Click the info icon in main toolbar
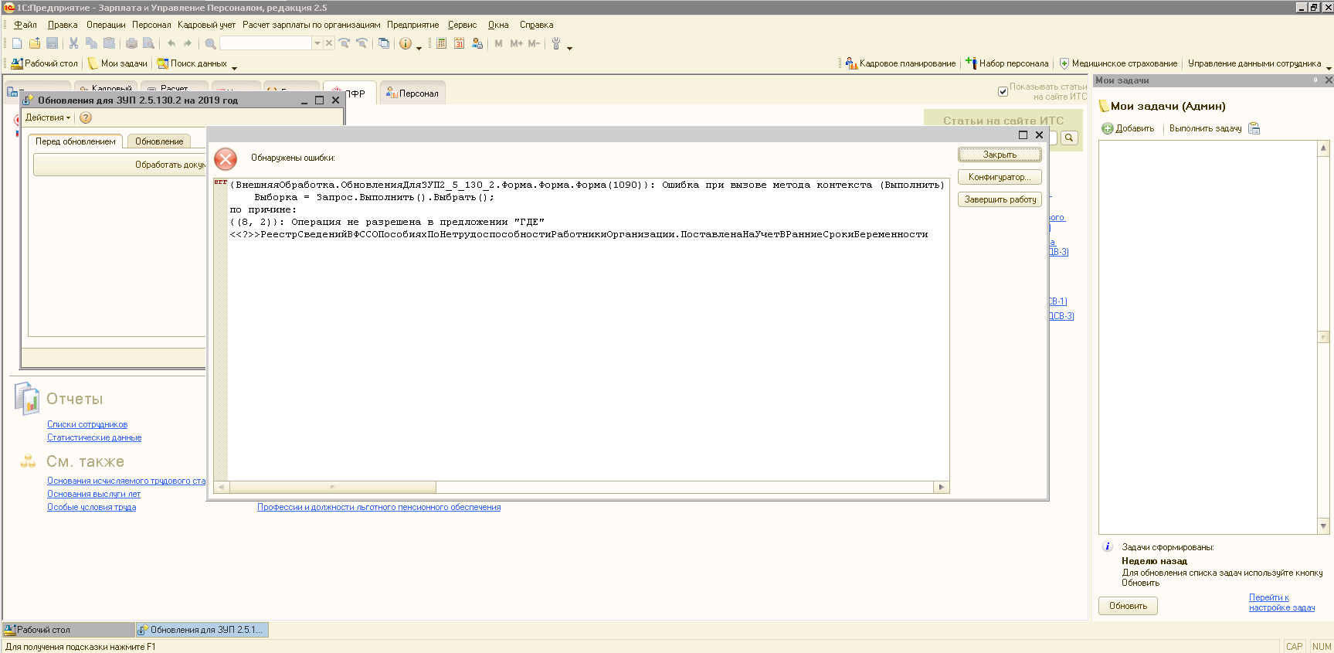This screenshot has height=653, width=1334. (x=405, y=43)
